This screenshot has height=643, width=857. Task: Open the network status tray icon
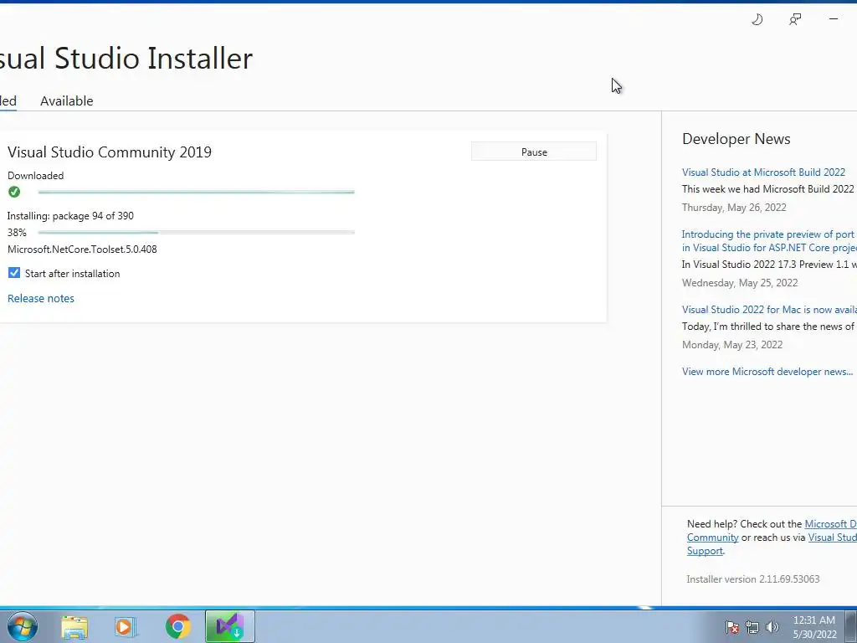(752, 628)
